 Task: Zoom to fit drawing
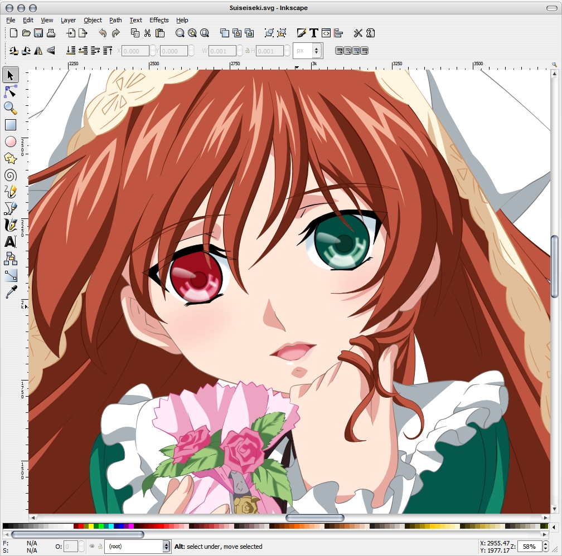pyautogui.click(x=192, y=33)
